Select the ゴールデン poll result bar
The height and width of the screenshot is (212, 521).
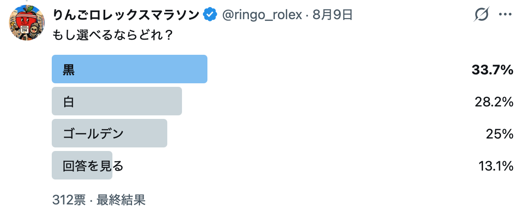point(109,133)
